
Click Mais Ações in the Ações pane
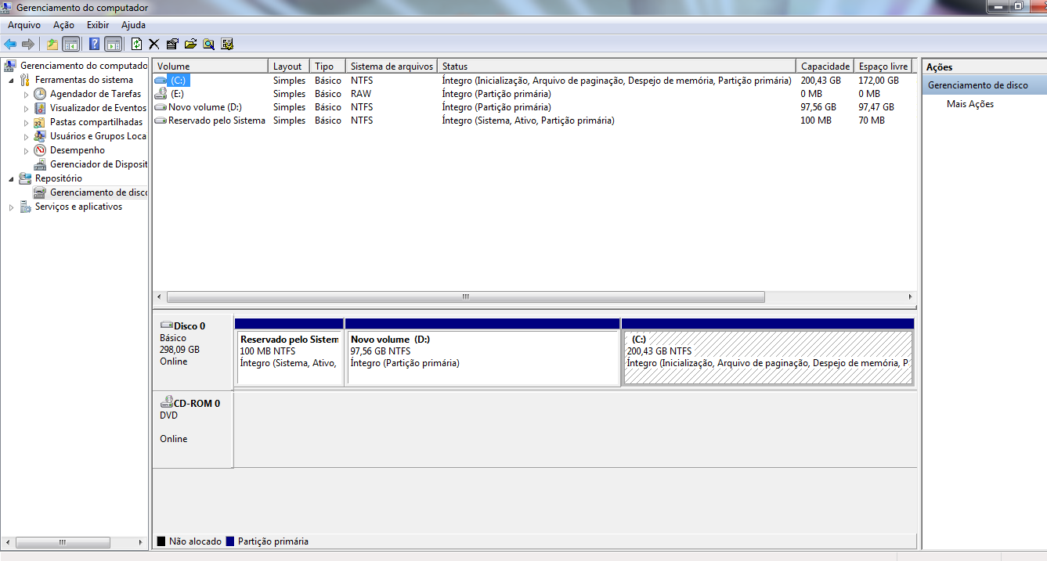970,104
